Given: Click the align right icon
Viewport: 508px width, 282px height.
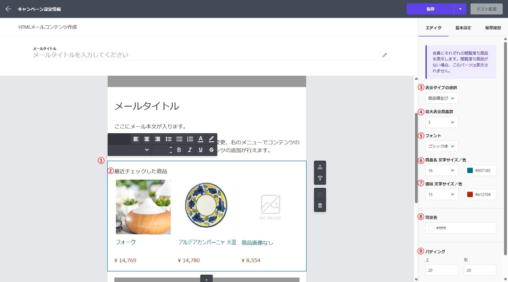Looking at the screenshot, I should 157,139.
